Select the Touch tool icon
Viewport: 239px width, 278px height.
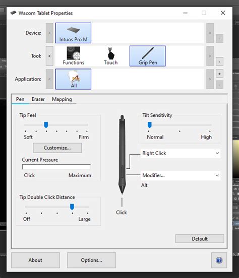pos(110,56)
